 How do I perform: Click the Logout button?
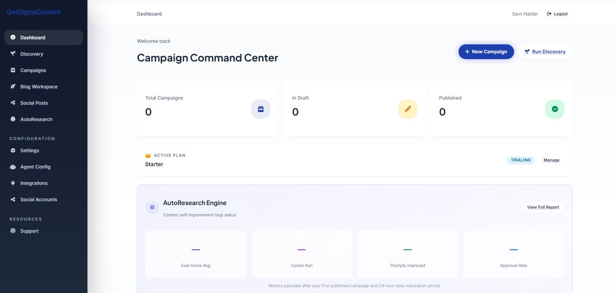click(x=557, y=14)
